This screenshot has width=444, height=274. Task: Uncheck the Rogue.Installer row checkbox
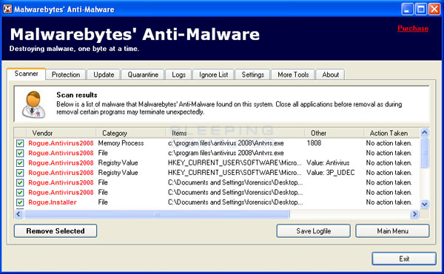[x=20, y=202]
